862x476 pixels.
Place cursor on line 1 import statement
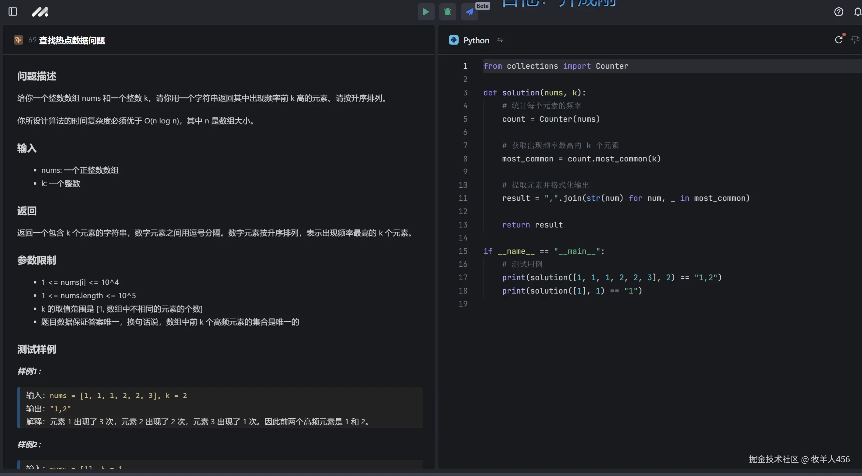pos(556,66)
